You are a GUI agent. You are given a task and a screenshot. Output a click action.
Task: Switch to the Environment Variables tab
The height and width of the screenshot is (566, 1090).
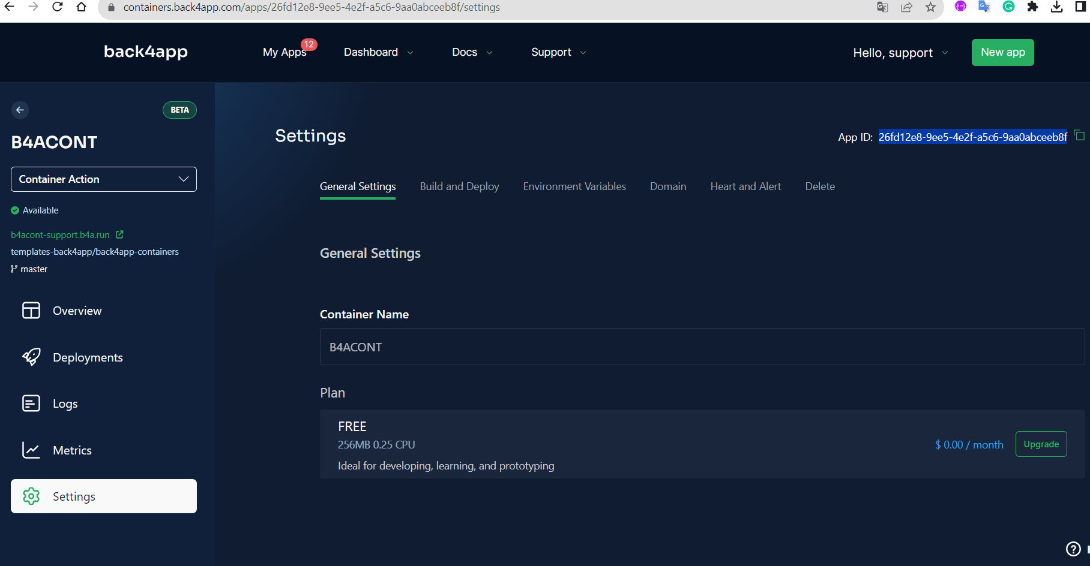click(x=574, y=186)
